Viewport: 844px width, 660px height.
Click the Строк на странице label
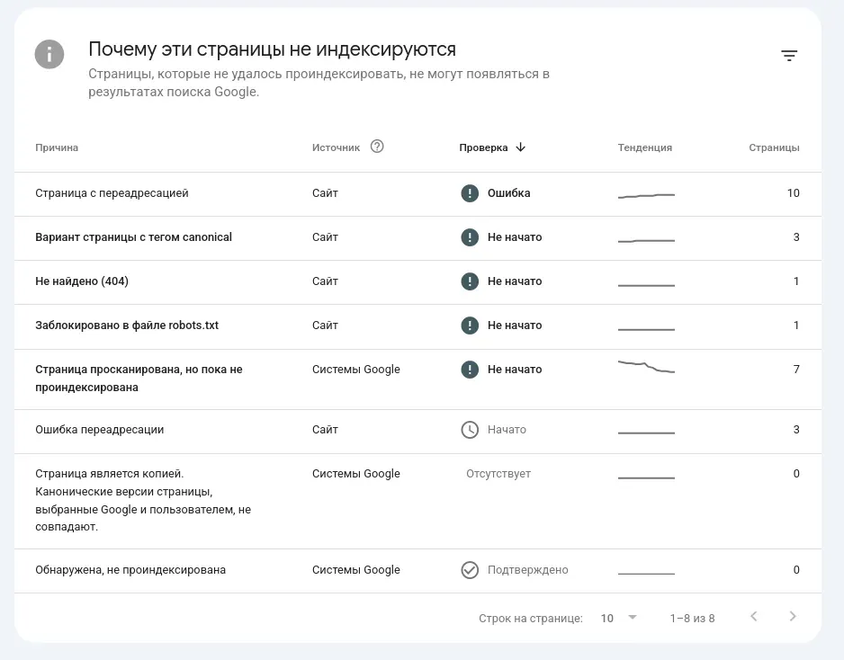[531, 619]
